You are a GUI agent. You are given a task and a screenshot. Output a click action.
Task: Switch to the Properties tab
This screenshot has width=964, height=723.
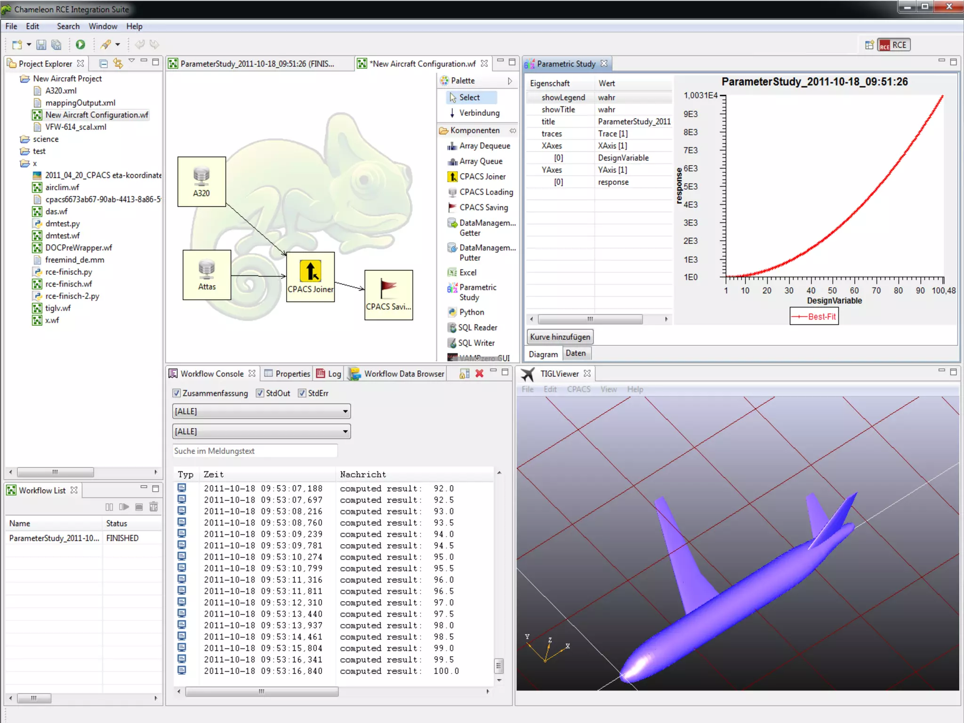(x=287, y=374)
